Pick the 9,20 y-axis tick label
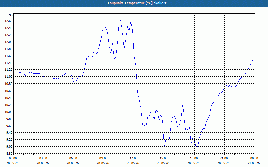This screenshot has width=268, height=167. [10, 139]
